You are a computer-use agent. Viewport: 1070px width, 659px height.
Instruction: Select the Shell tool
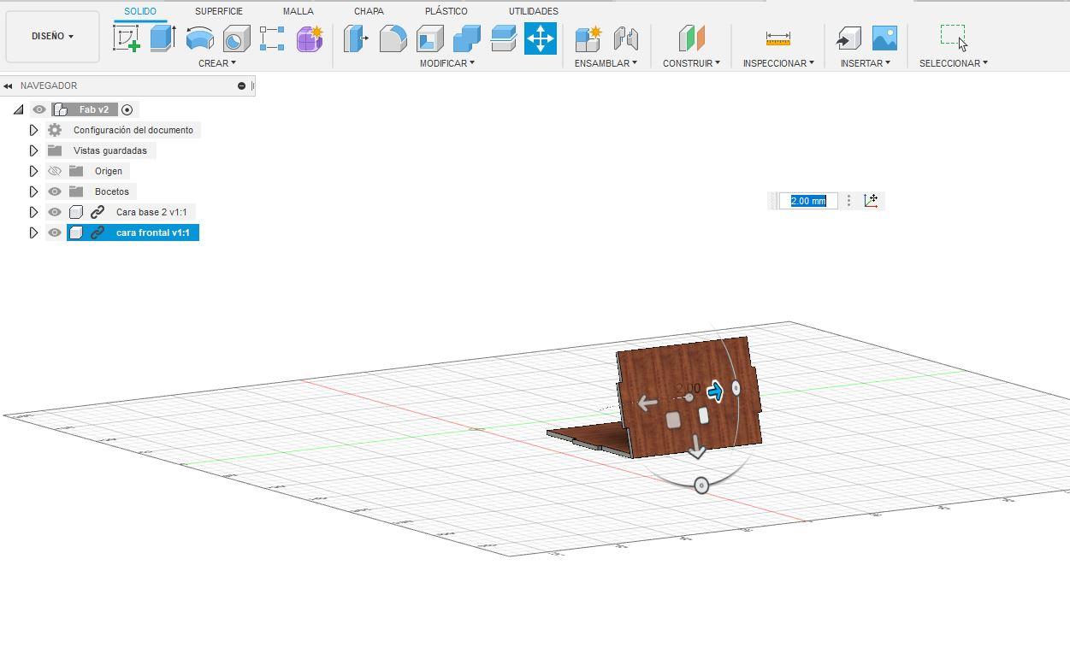(x=429, y=38)
